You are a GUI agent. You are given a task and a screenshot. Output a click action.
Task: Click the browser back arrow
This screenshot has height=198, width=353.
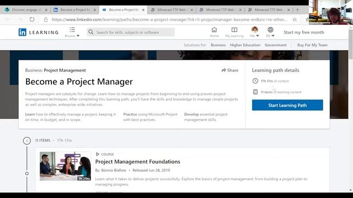click(8, 20)
